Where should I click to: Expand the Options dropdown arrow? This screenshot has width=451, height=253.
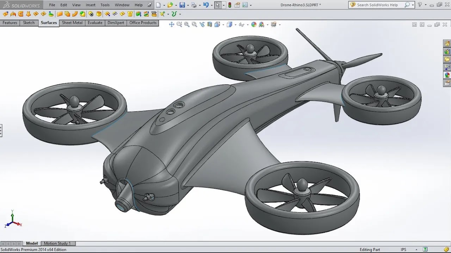[251, 5]
